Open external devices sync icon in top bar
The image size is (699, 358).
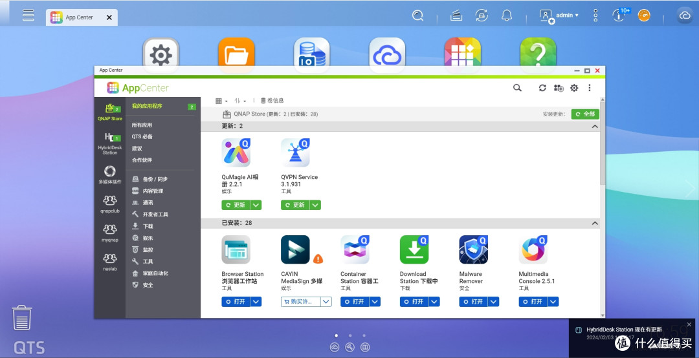point(482,16)
